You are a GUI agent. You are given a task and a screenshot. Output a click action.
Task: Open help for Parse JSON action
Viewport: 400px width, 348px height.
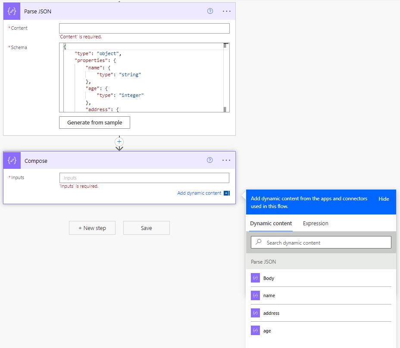point(210,11)
